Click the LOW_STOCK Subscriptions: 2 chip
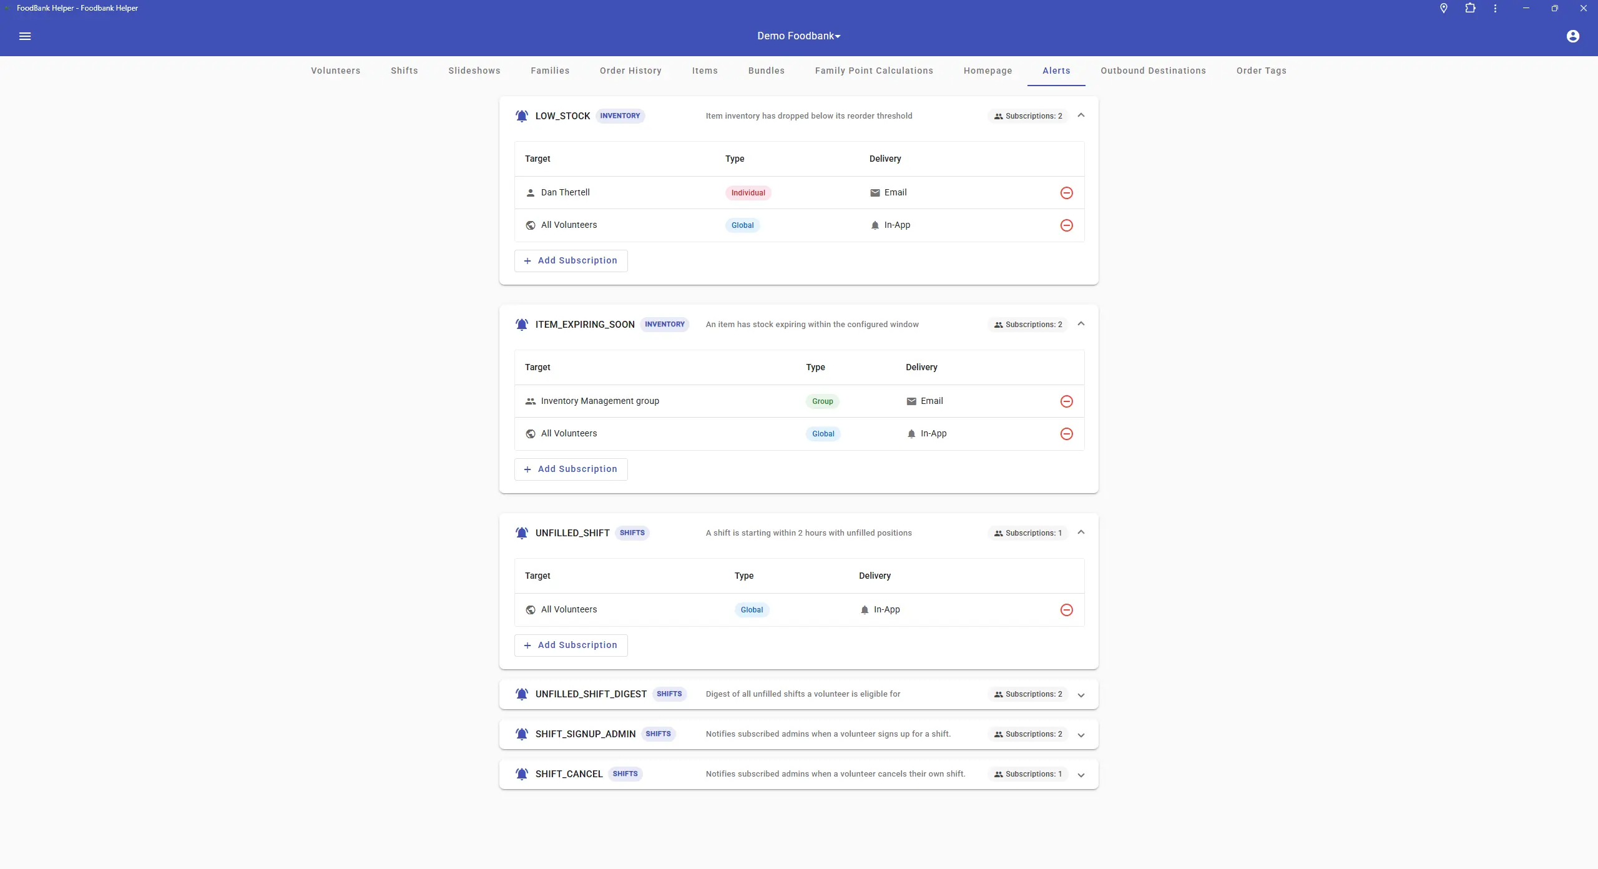Viewport: 1598px width, 869px height. pyautogui.click(x=1028, y=116)
